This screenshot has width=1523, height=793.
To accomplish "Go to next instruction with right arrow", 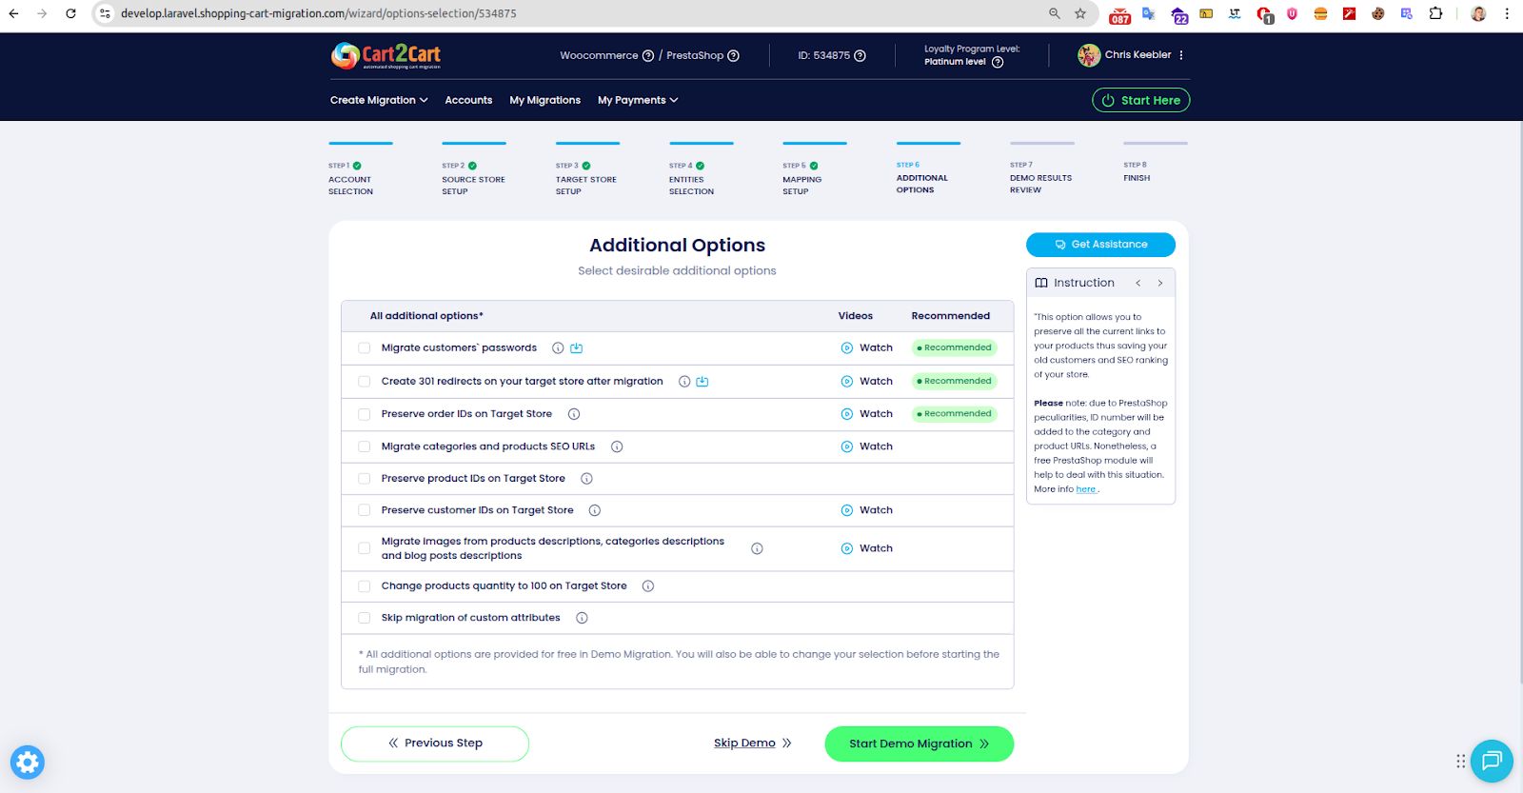I will (x=1160, y=283).
